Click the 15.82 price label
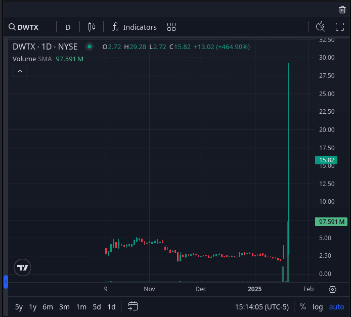The image size is (351, 317). (326, 160)
